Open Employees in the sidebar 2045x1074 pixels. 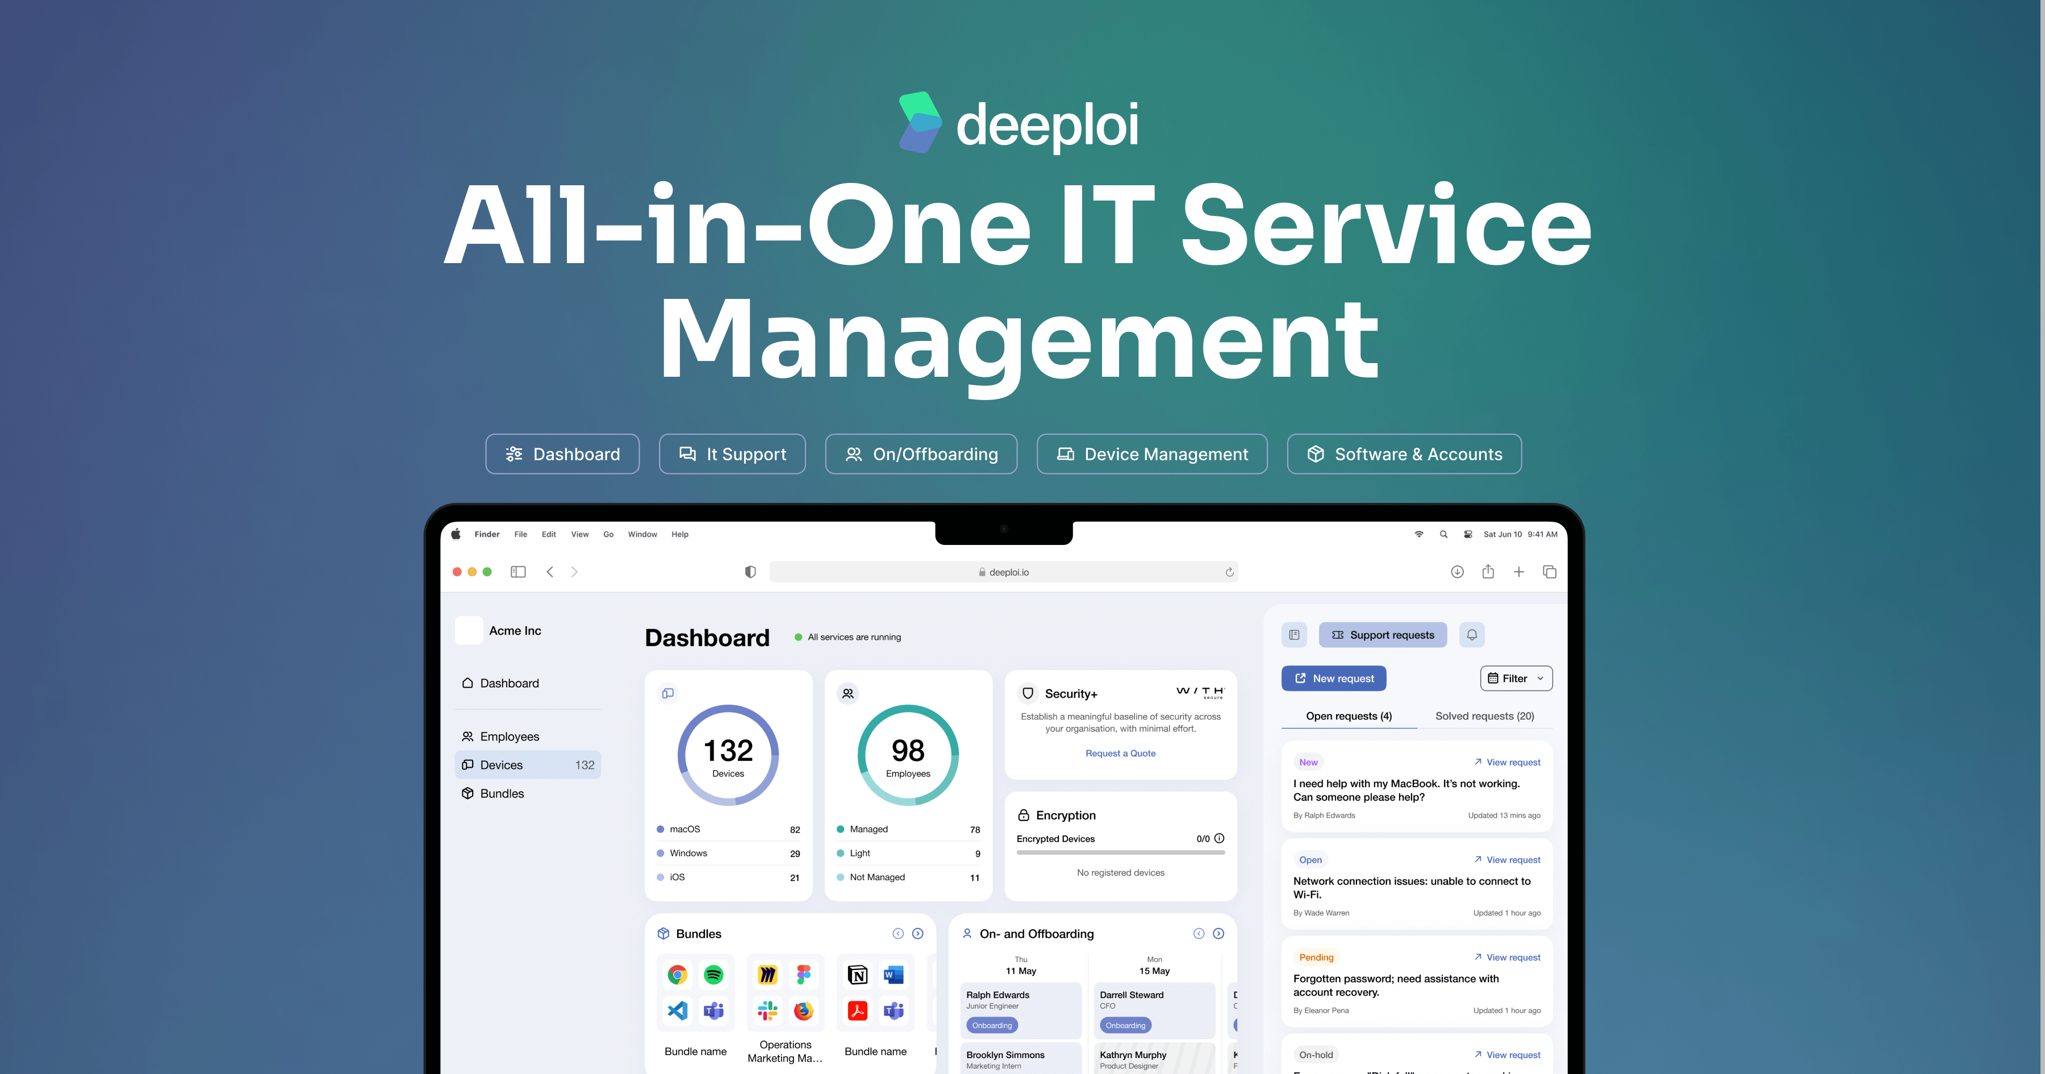click(x=528, y=736)
